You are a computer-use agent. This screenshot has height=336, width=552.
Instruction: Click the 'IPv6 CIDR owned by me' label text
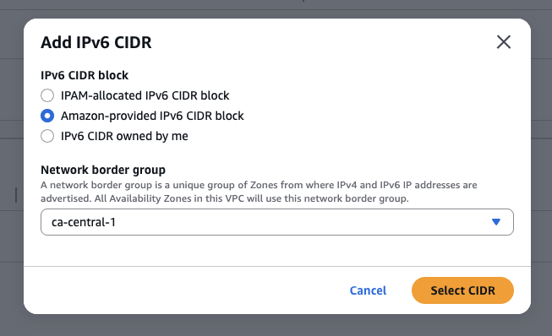[124, 137]
